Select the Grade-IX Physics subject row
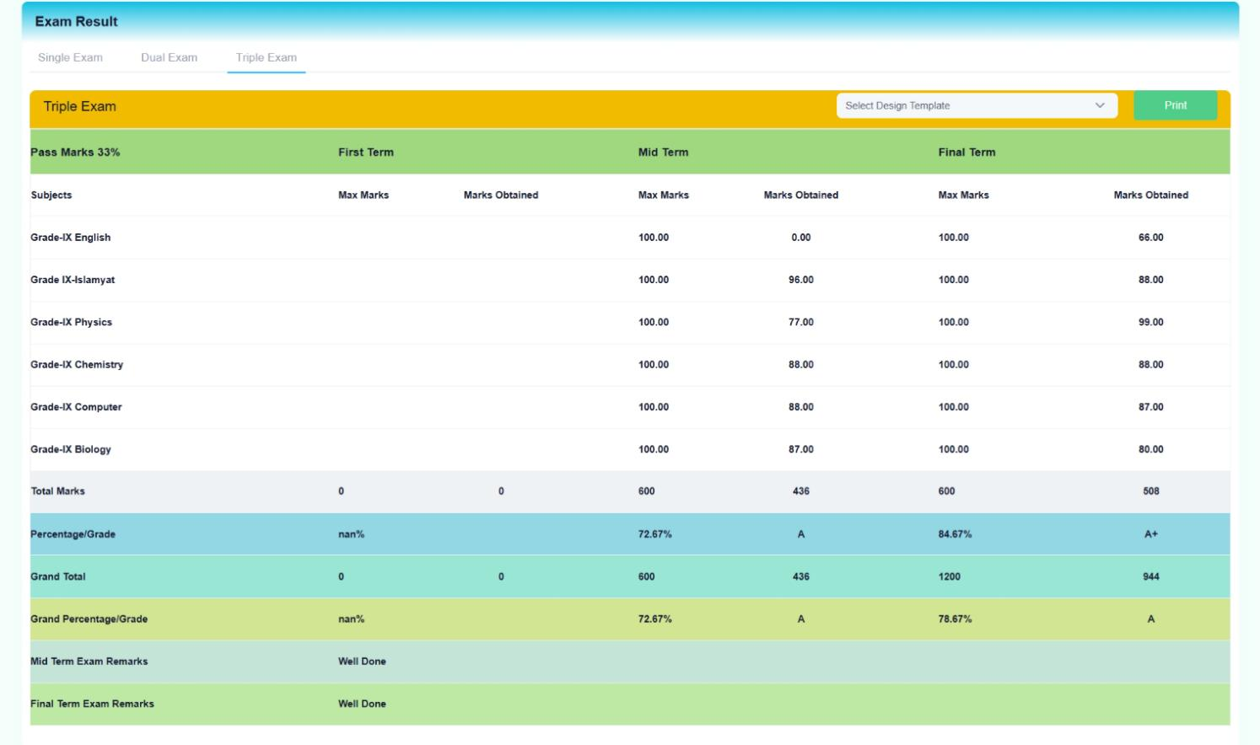This screenshot has width=1260, height=745. tap(630, 322)
